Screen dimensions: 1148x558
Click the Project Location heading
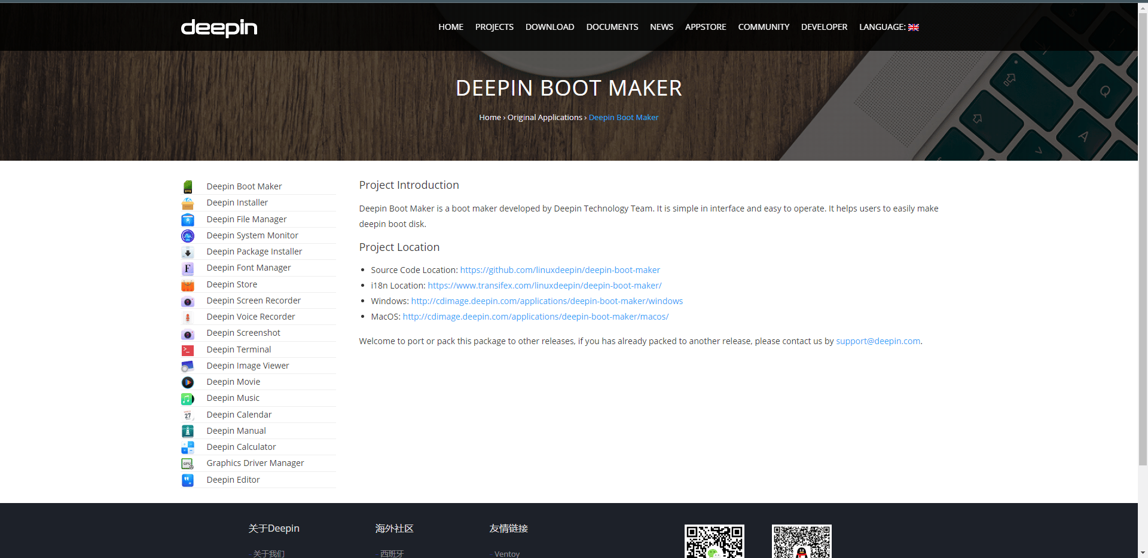click(399, 247)
